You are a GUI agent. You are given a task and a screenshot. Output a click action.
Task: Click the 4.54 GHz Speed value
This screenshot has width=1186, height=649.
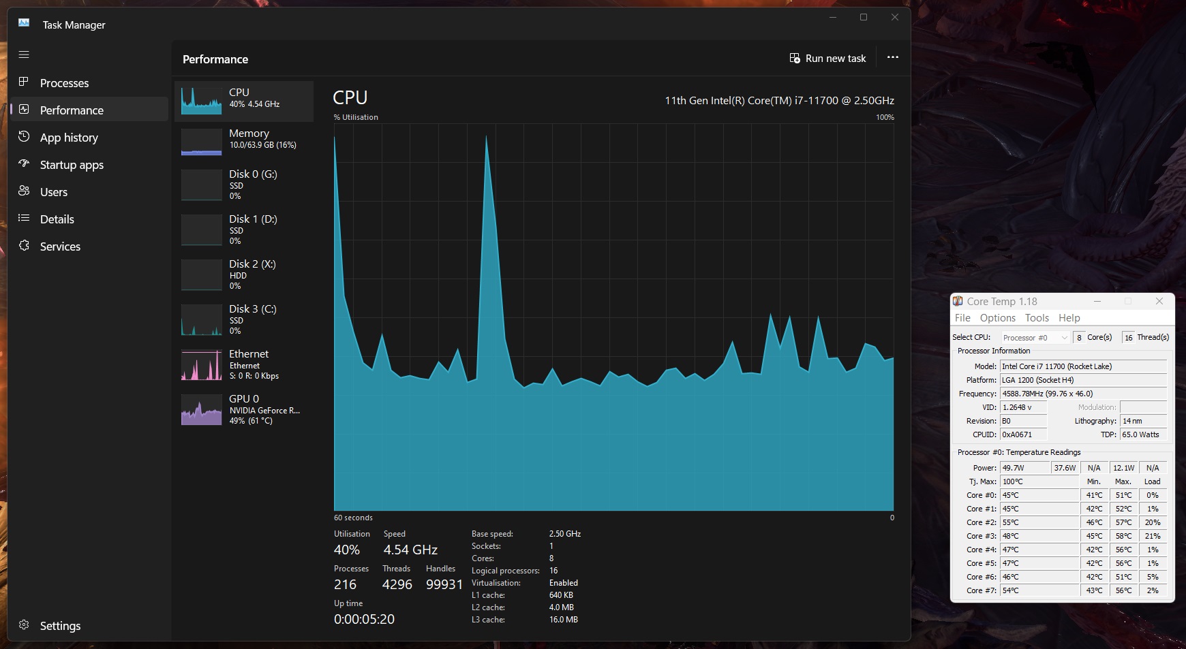tap(410, 550)
